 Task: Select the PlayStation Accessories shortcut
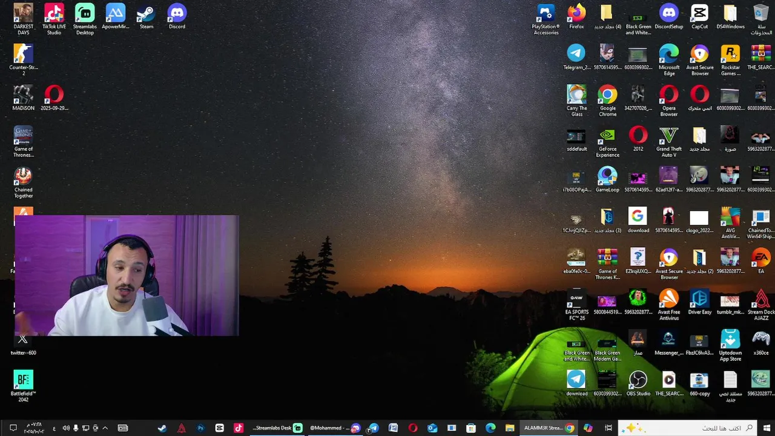[x=546, y=19]
